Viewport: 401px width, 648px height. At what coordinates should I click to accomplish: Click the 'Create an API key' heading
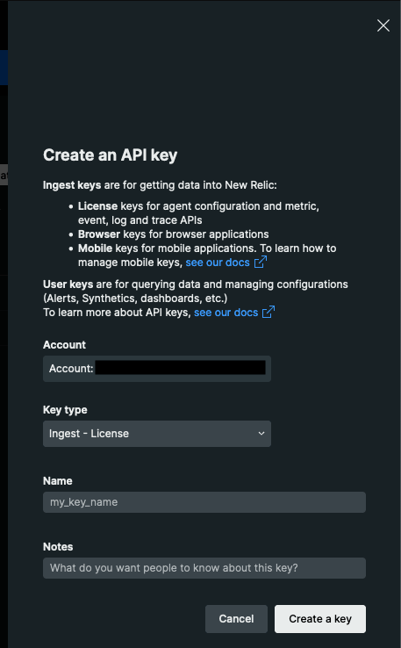pyautogui.click(x=111, y=155)
